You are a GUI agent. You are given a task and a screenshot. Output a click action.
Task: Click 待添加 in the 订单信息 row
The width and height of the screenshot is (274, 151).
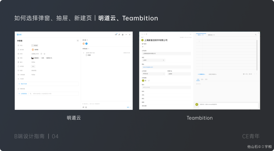[33, 75]
